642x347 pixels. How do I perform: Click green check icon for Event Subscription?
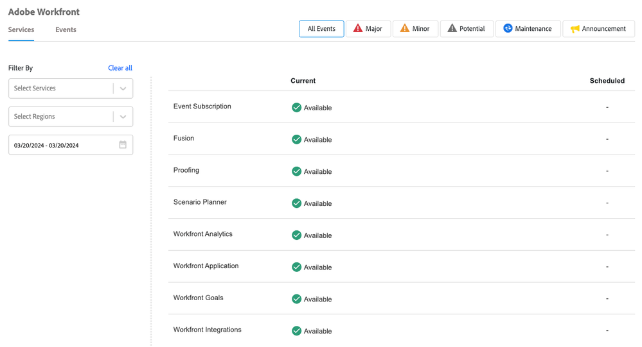tap(296, 108)
